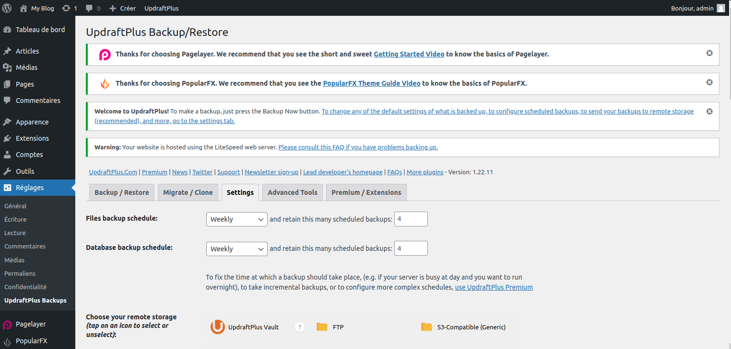Dismiss the PopularFX notice
This screenshot has height=349, width=731.
[x=709, y=82]
